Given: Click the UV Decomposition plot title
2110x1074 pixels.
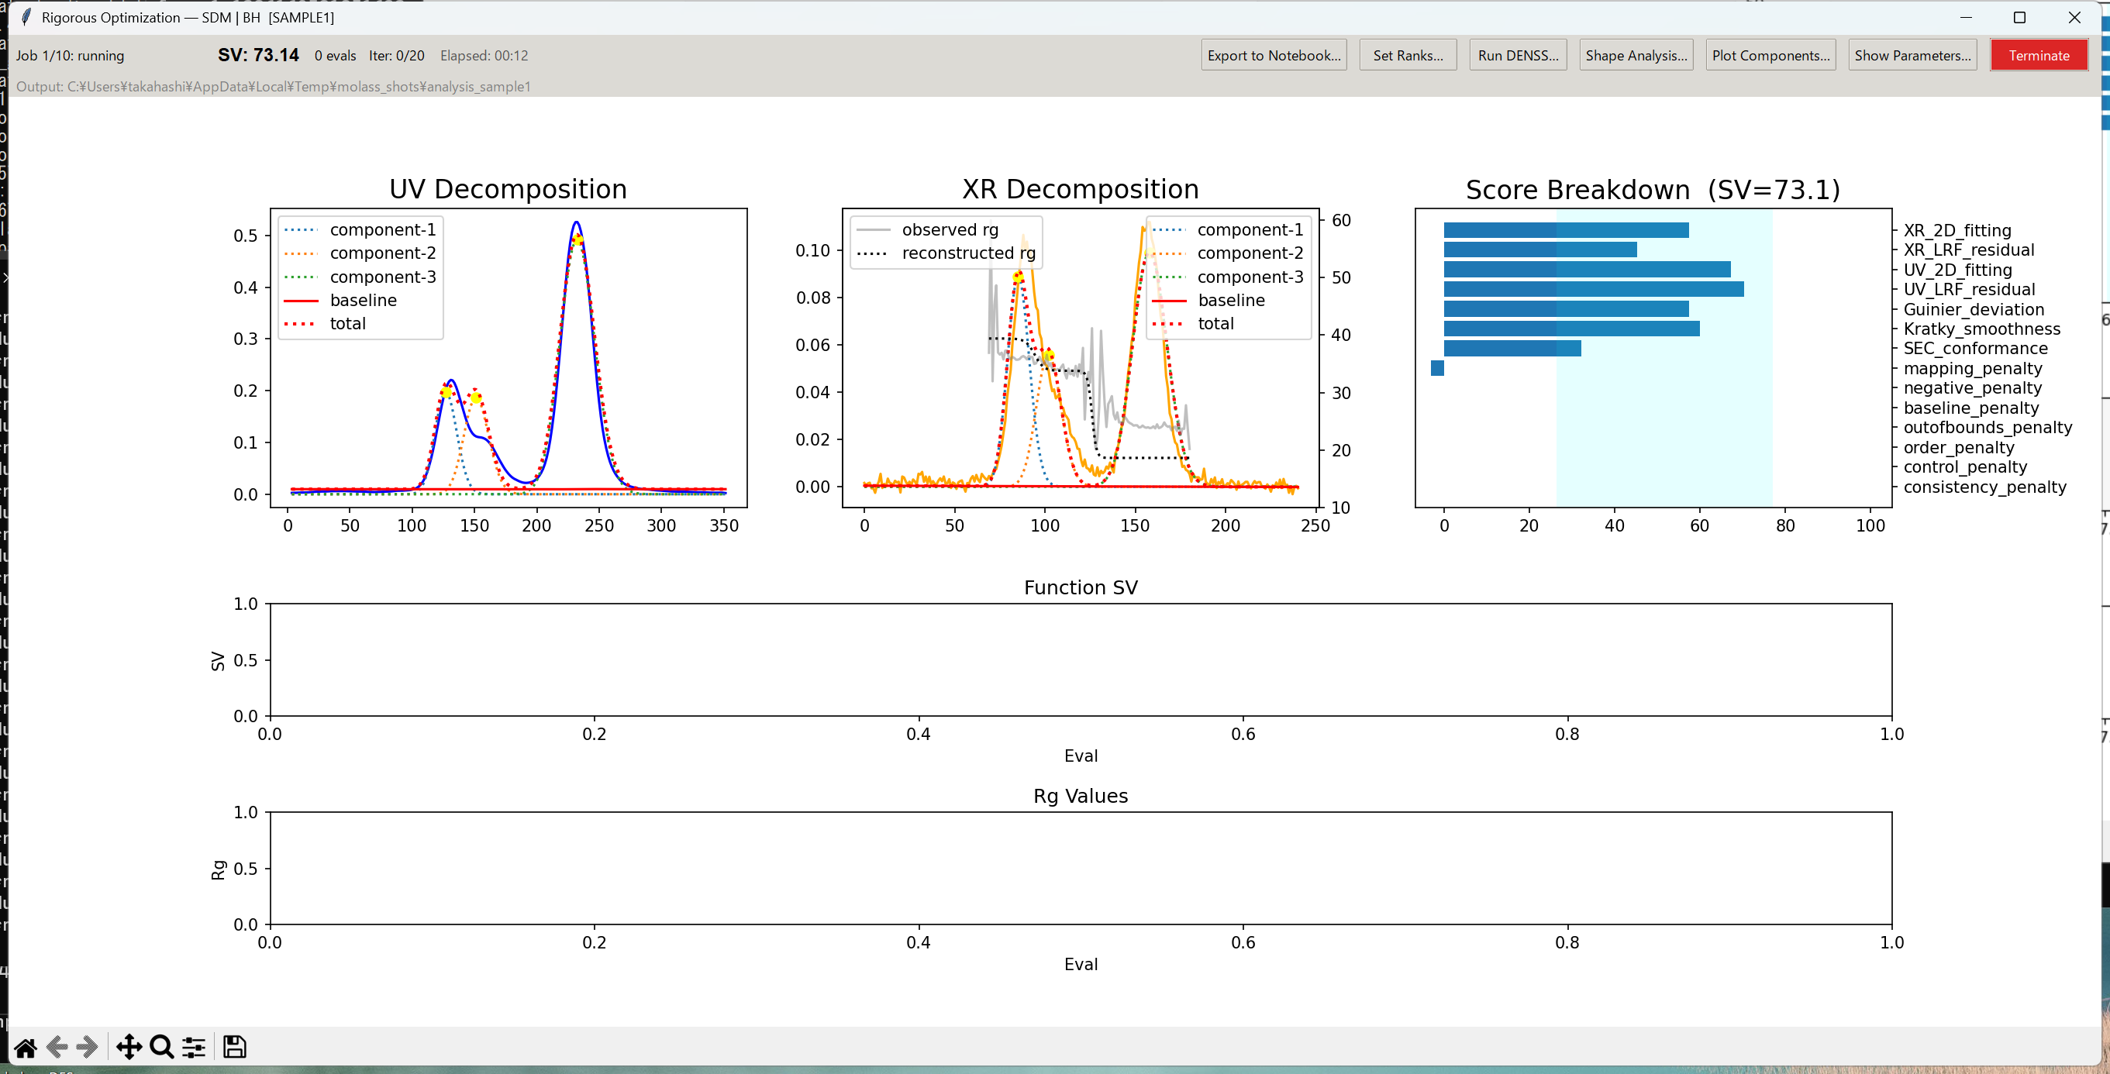Looking at the screenshot, I should click(508, 189).
